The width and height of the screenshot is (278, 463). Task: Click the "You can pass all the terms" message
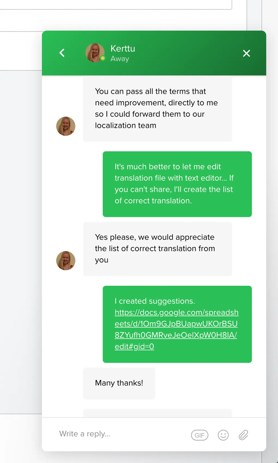[x=157, y=108]
